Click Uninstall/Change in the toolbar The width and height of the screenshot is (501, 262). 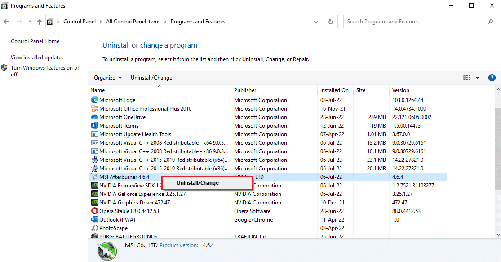[151, 78]
